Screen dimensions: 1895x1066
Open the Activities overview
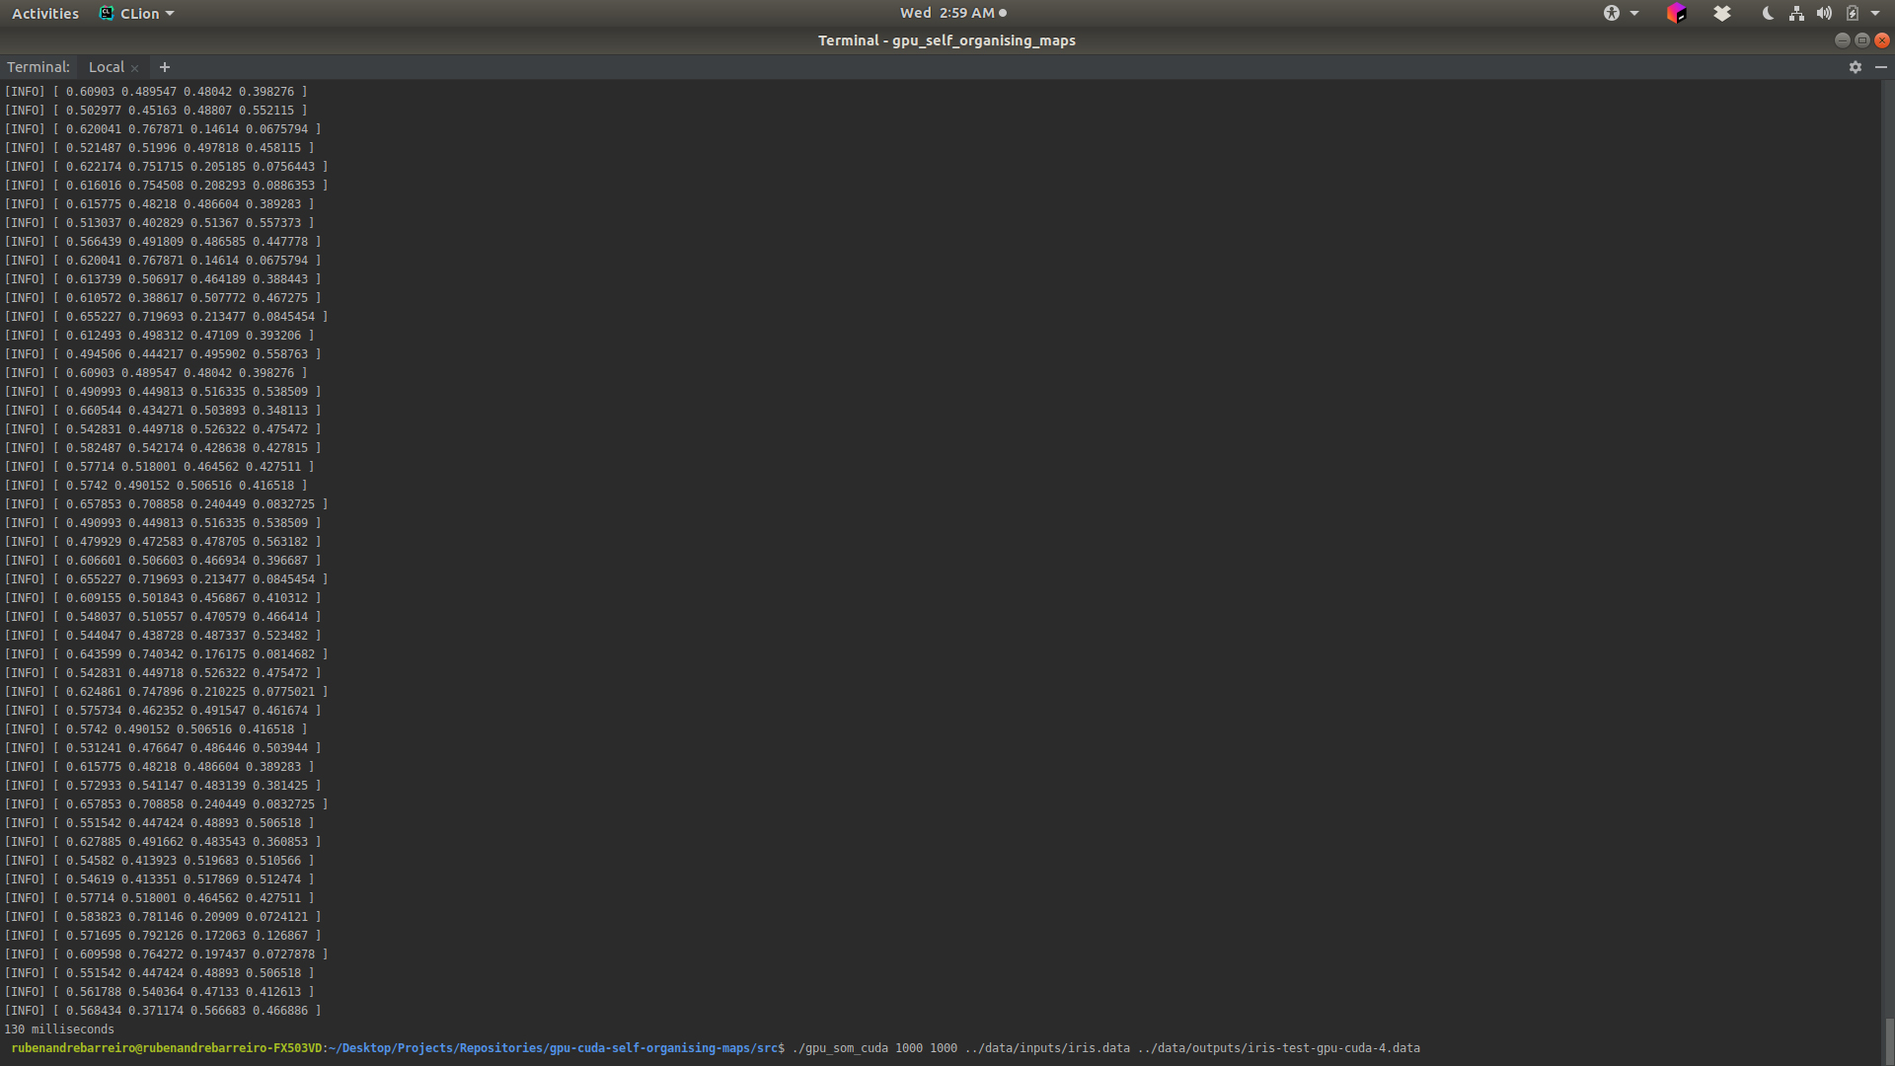(x=45, y=13)
